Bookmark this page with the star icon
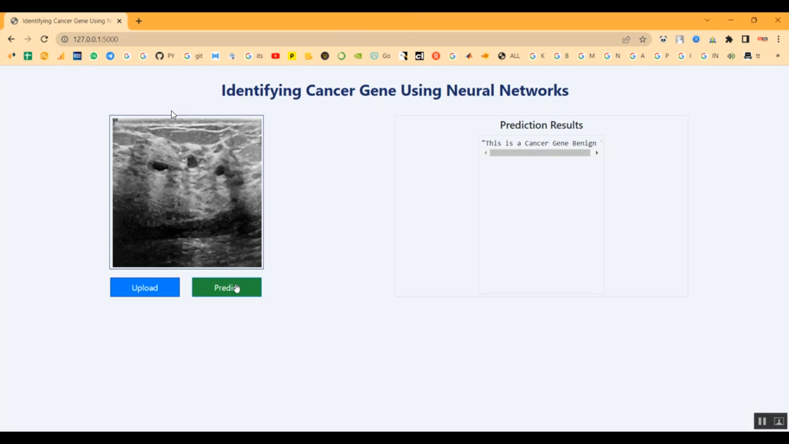Viewport: 789px width, 444px height. pyautogui.click(x=643, y=39)
